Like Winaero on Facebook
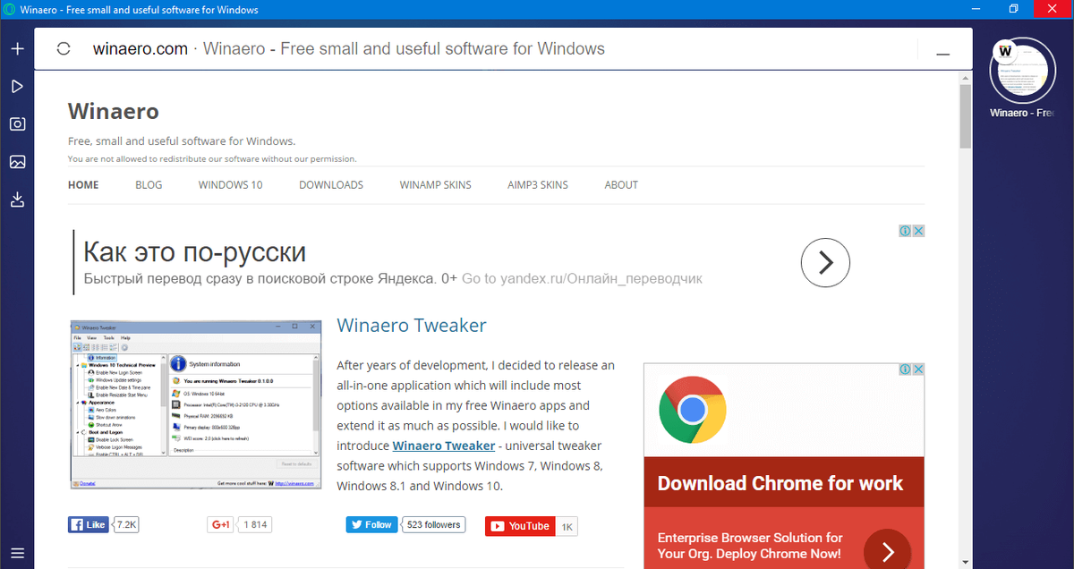The height and width of the screenshot is (569, 1074). [88, 524]
